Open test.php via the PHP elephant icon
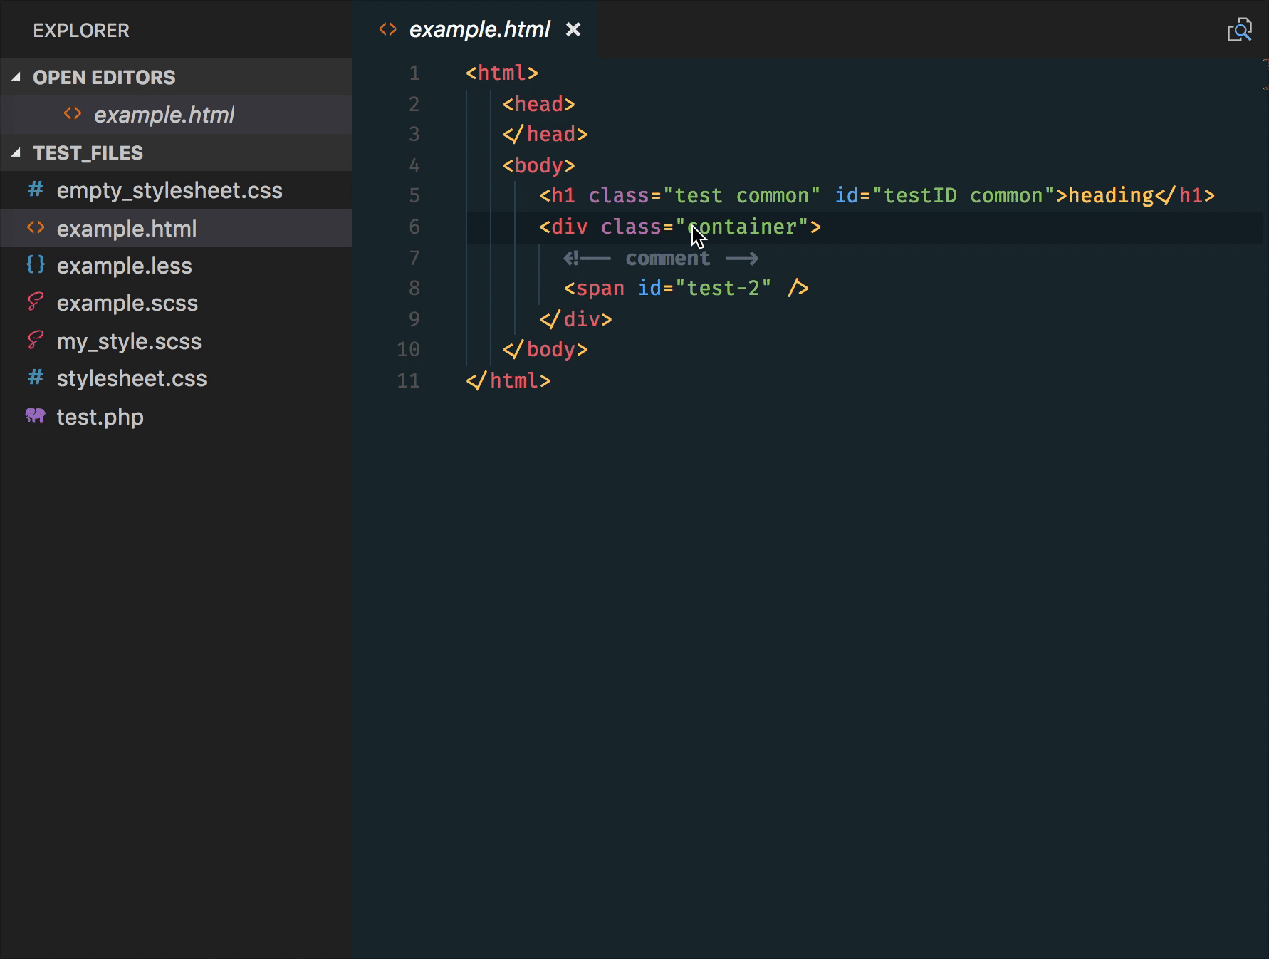The width and height of the screenshot is (1269, 959). [x=36, y=417]
